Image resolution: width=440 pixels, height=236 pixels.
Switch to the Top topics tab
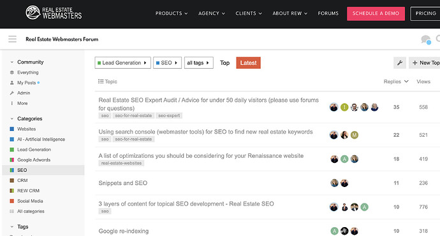tap(224, 63)
